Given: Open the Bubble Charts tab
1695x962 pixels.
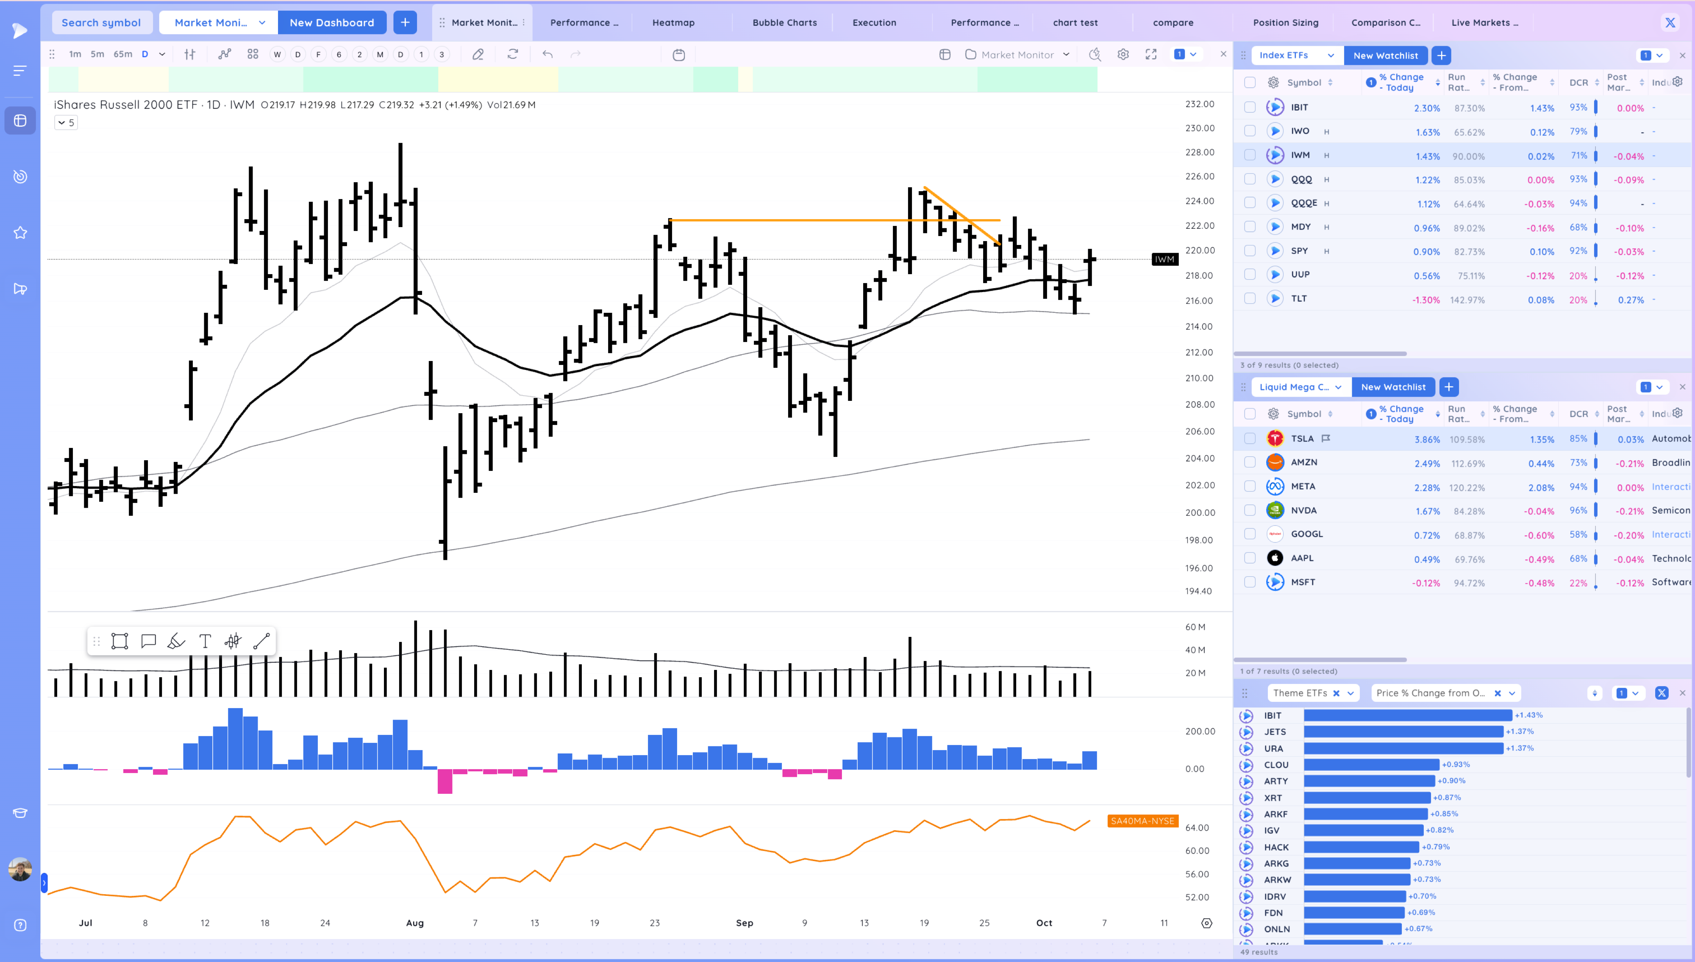Looking at the screenshot, I should point(784,22).
